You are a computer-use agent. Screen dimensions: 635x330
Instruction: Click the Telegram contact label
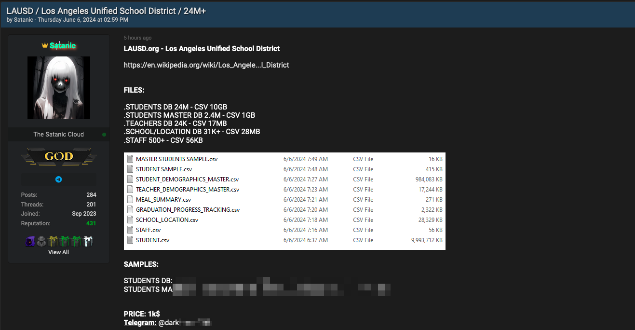point(140,322)
